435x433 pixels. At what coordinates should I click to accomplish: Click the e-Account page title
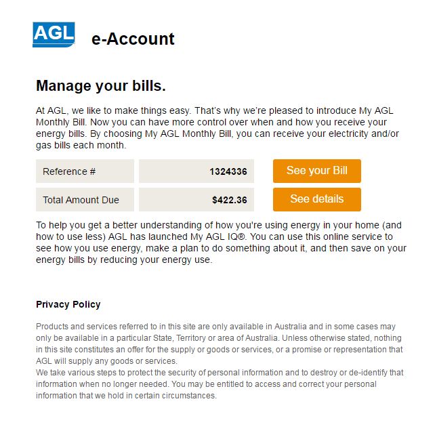133,39
